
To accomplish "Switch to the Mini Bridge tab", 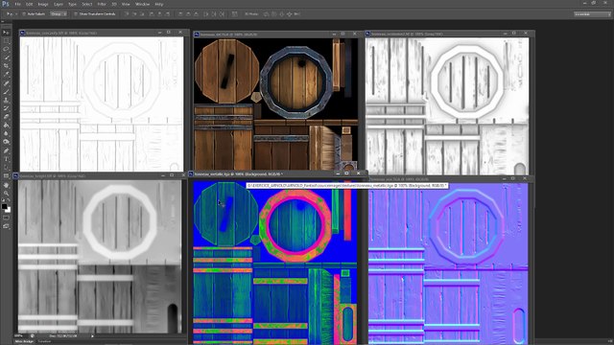I will tap(24, 341).
